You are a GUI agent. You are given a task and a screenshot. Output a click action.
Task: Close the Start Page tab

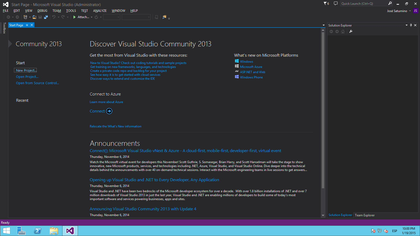tap(32, 25)
